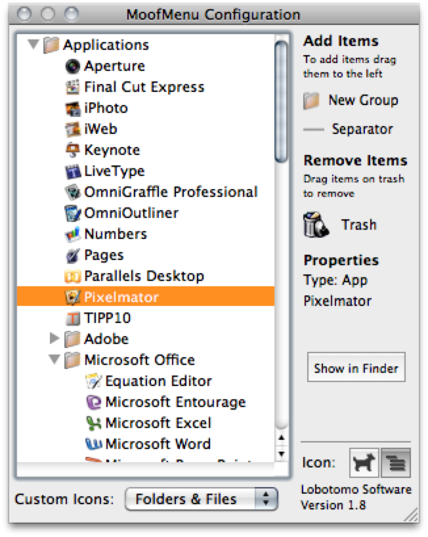Expand the Adobe folder

click(55, 339)
